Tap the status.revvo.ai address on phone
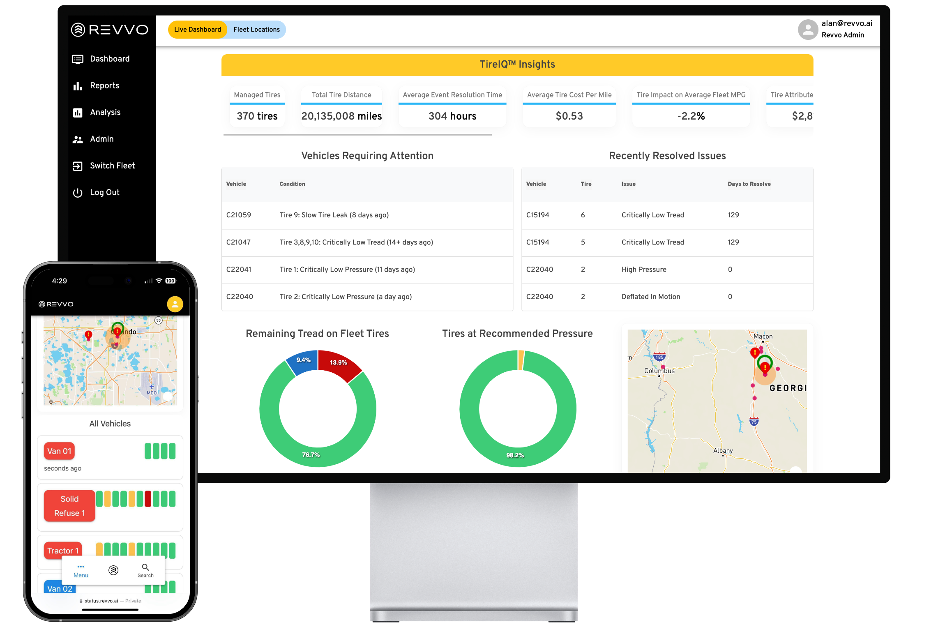 point(101,601)
